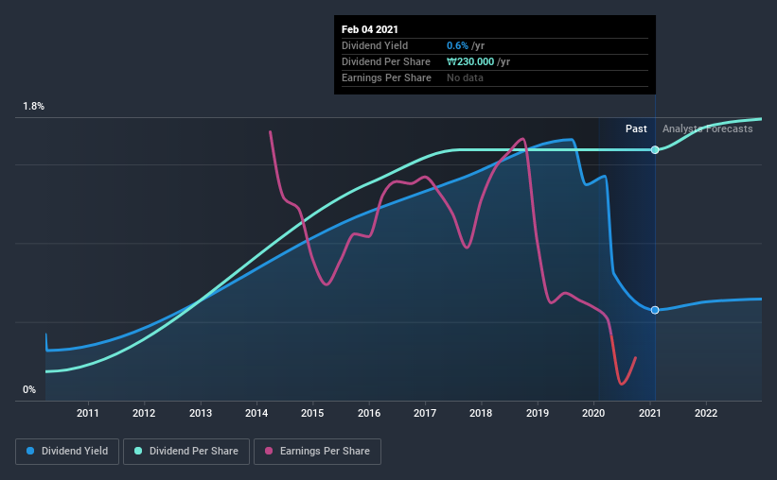
Task: Click the blue Dividend Yield legend dot
Action: pyautogui.click(x=30, y=451)
